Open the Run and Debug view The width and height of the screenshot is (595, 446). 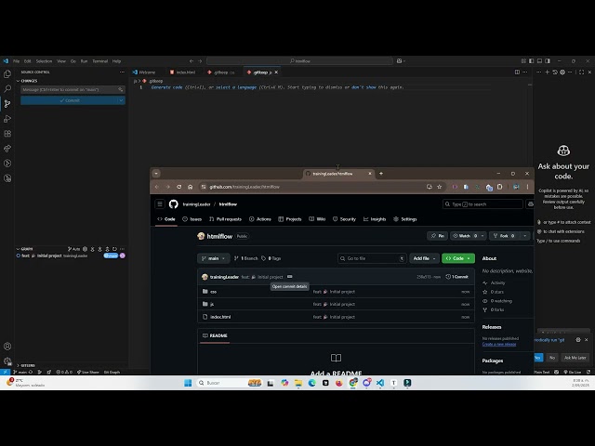coord(7,119)
